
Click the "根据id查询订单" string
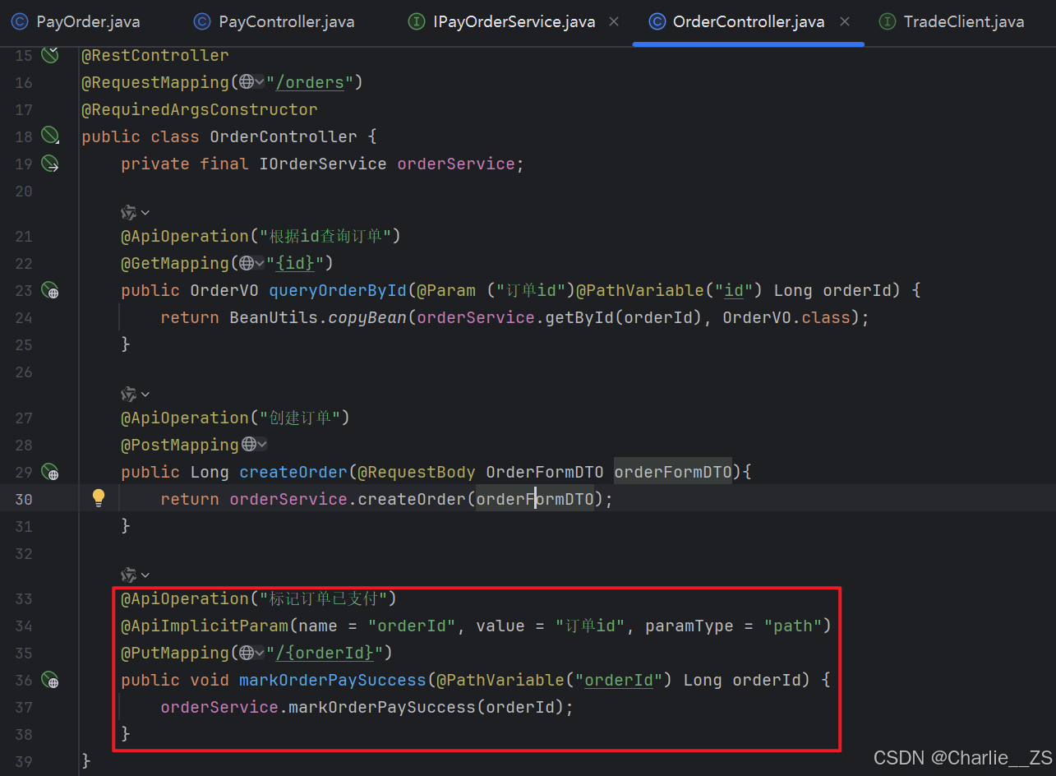point(325,236)
